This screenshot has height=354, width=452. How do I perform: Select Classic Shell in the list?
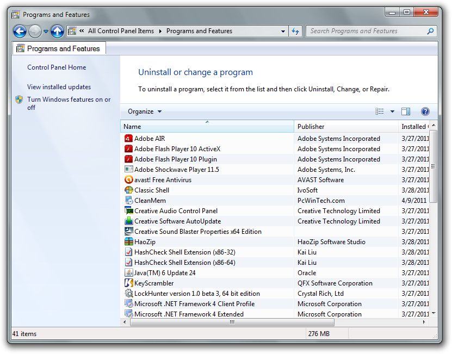[x=152, y=190]
